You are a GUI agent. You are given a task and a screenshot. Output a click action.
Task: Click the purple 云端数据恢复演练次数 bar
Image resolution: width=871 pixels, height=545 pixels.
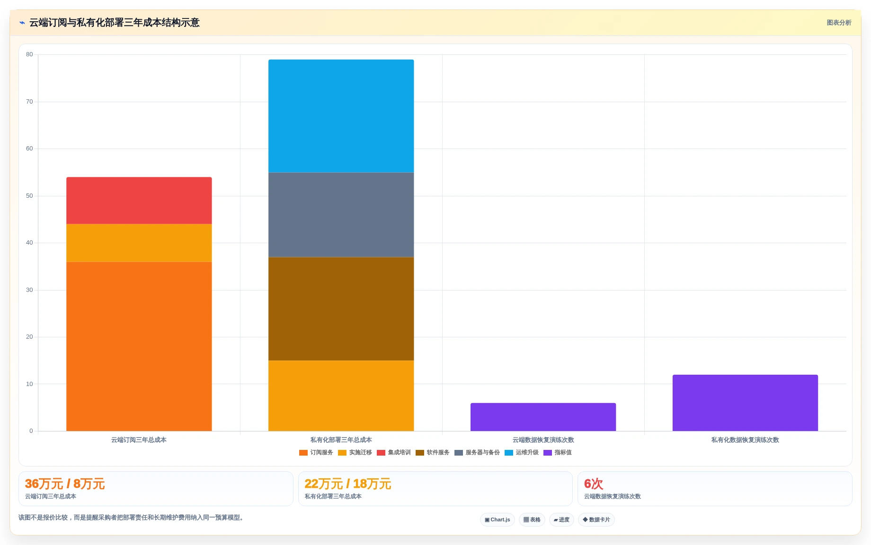pos(543,417)
